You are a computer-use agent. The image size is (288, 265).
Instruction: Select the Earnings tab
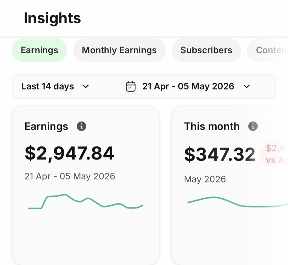(x=39, y=50)
